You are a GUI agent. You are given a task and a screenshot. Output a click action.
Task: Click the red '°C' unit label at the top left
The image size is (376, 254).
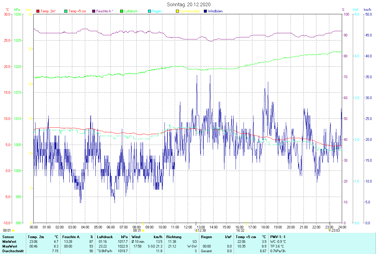click(x=8, y=10)
